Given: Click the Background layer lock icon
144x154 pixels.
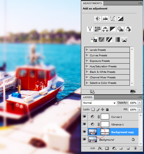Looking at the screenshot, I should [x=133, y=139].
